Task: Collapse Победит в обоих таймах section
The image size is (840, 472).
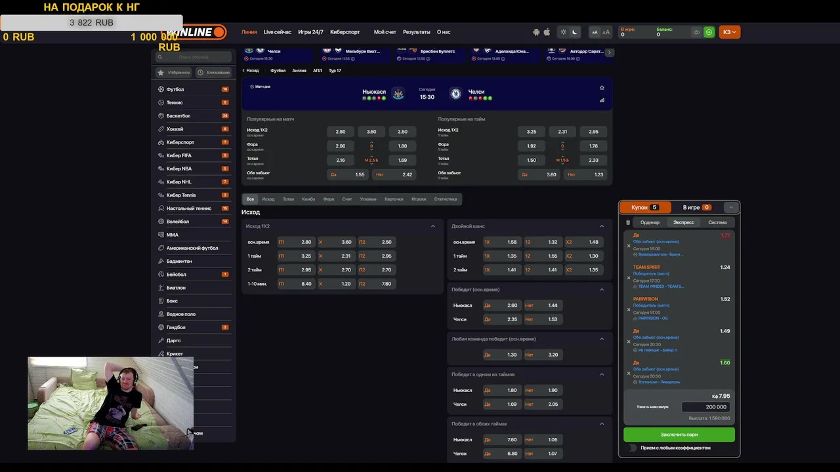Action: (602, 423)
